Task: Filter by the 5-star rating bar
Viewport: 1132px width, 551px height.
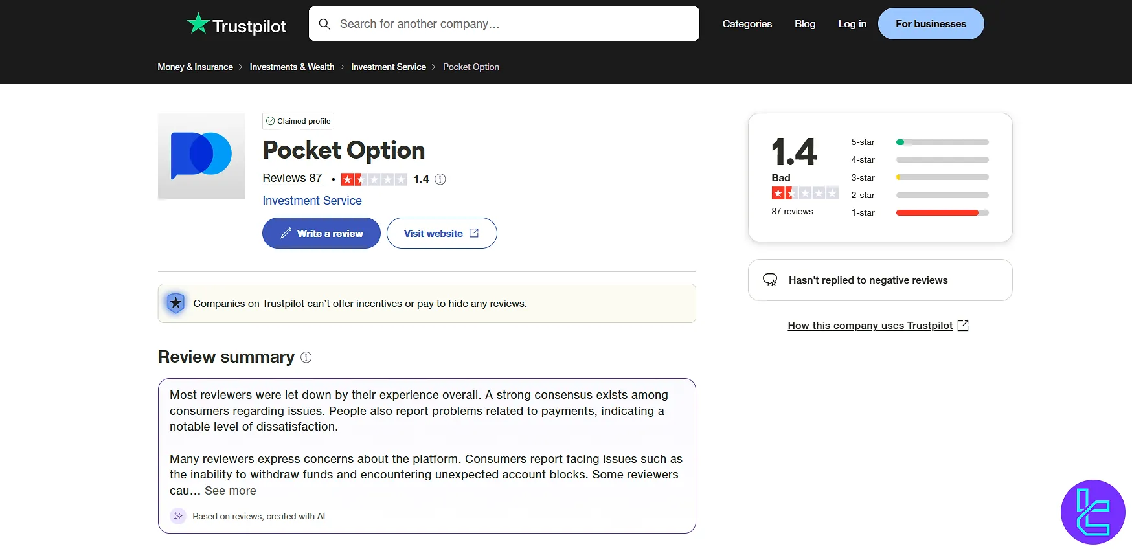Action: 942,142
